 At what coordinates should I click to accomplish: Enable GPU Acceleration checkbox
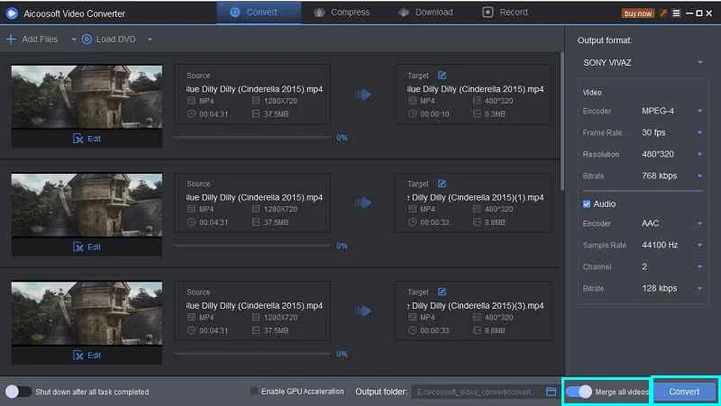pyautogui.click(x=254, y=392)
